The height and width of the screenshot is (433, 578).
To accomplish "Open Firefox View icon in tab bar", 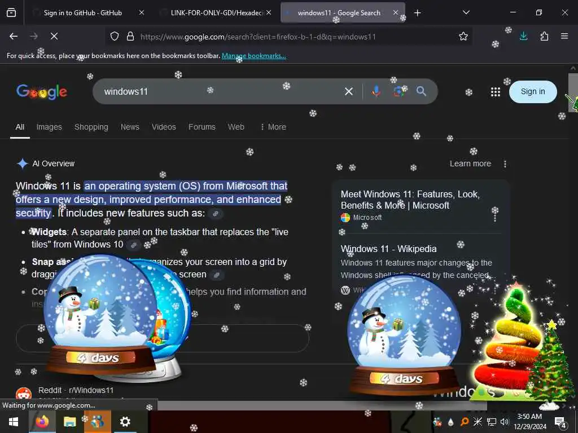I will (x=11, y=13).
